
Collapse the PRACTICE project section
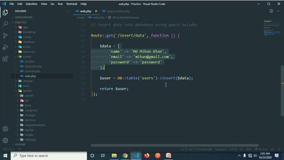pos(20,22)
